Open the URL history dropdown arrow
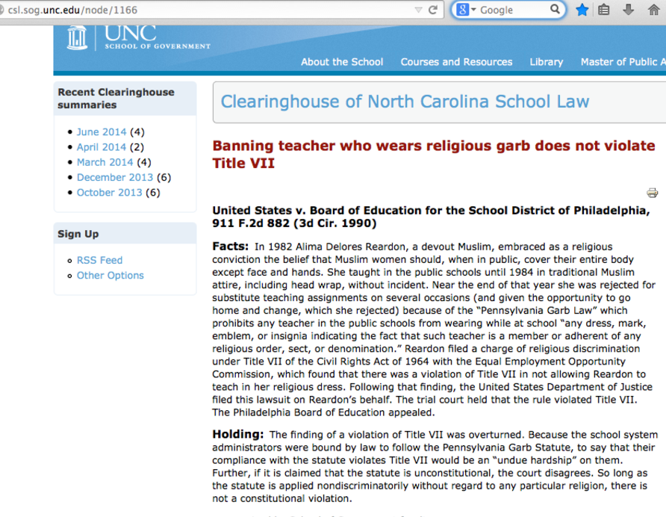The width and height of the screenshot is (666, 517). [418, 10]
